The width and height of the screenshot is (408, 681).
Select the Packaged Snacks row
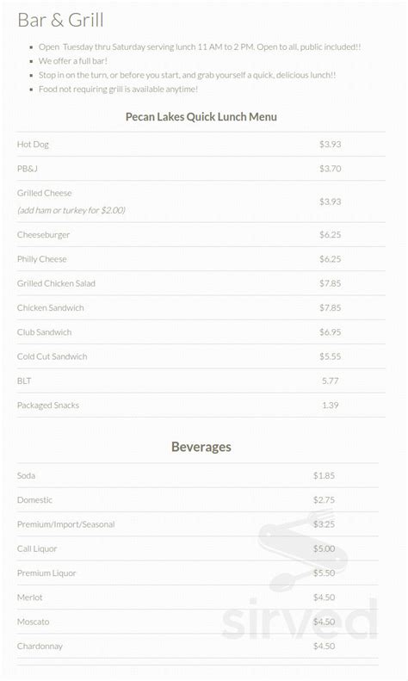(201, 406)
